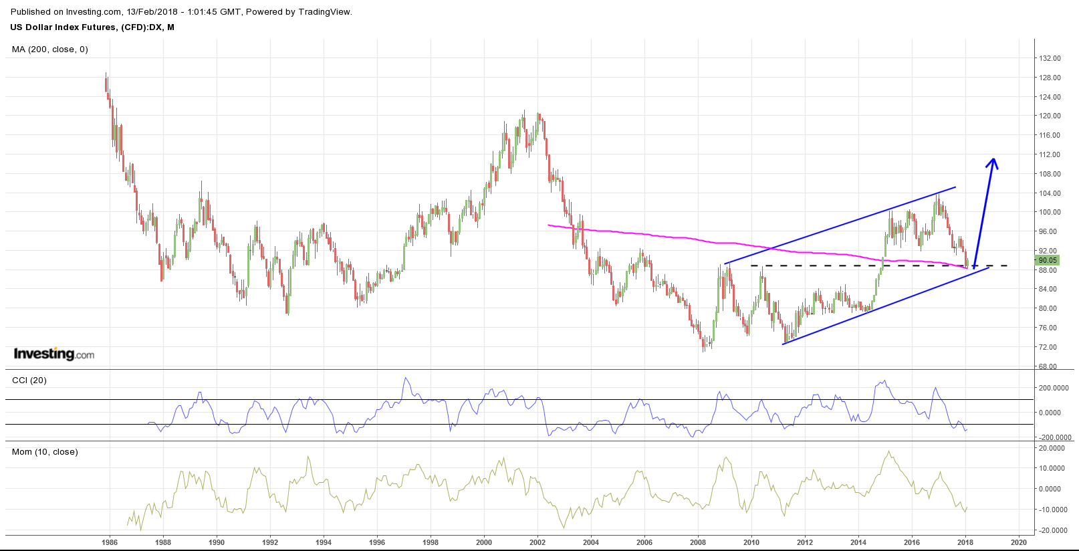Click the 68.00 price axis label
This screenshot has height=551, width=1079.
point(1048,367)
